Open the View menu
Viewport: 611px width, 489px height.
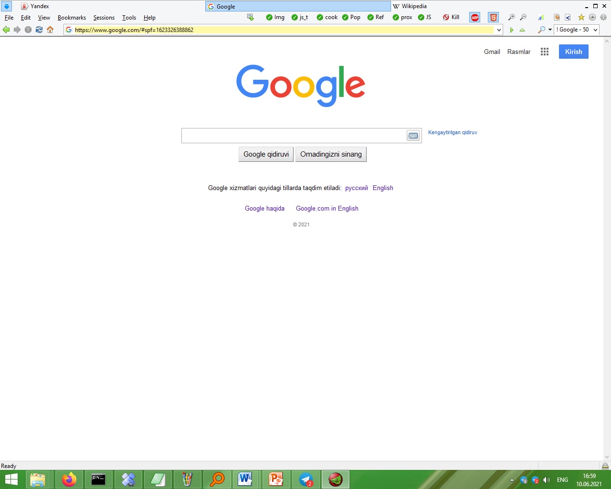[x=44, y=18]
